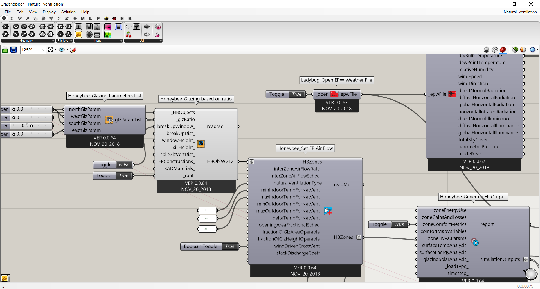Open the preview eye dropdown arrow
540x289 pixels.
(x=67, y=50)
